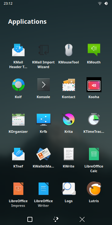Launch LibreOffice Impress presentation icon
The width and height of the screenshot is (112, 225).
click(18, 189)
